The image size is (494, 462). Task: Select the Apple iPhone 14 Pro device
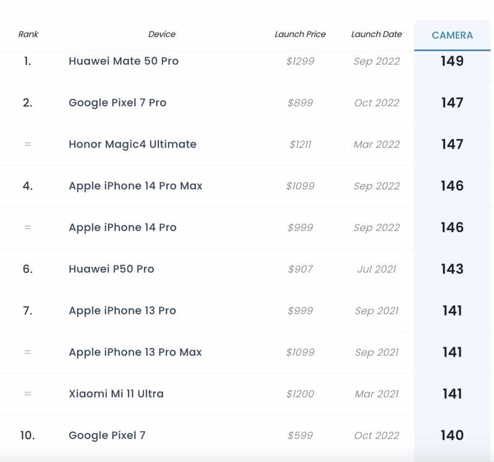point(122,227)
